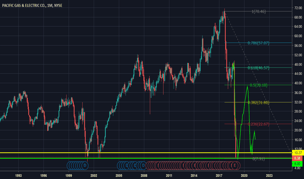The width and height of the screenshot is (304, 179).
Task: Click the Fibonacci 0.618(46.57) level label
Action: click(x=258, y=68)
